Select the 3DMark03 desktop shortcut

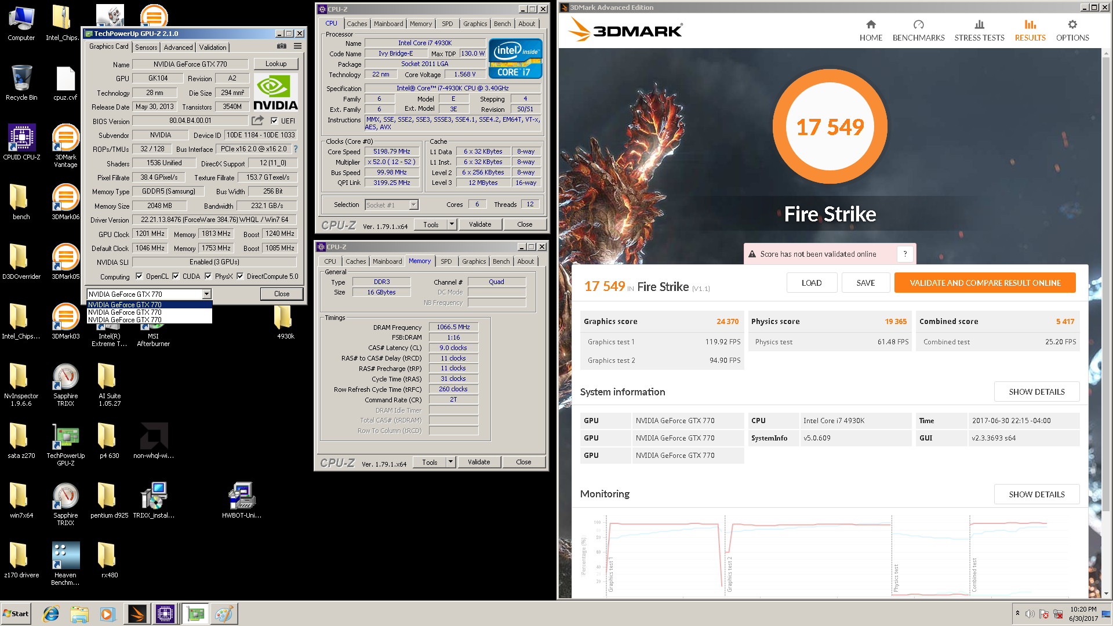[66, 322]
